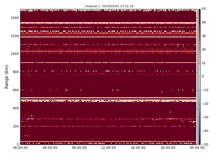Click the 08:00:00 time tick label

click(79, 148)
